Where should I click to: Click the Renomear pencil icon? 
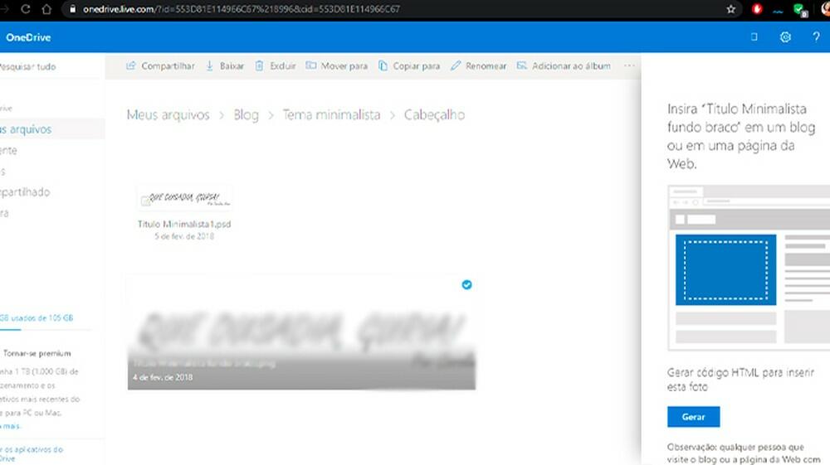click(x=456, y=66)
